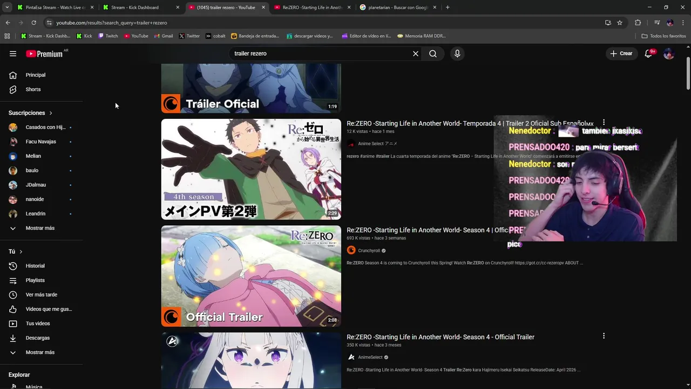Open the Temporada 4 Trailer 2 Oficial video title
Viewport: 691px width, 389px height.
tap(470, 123)
